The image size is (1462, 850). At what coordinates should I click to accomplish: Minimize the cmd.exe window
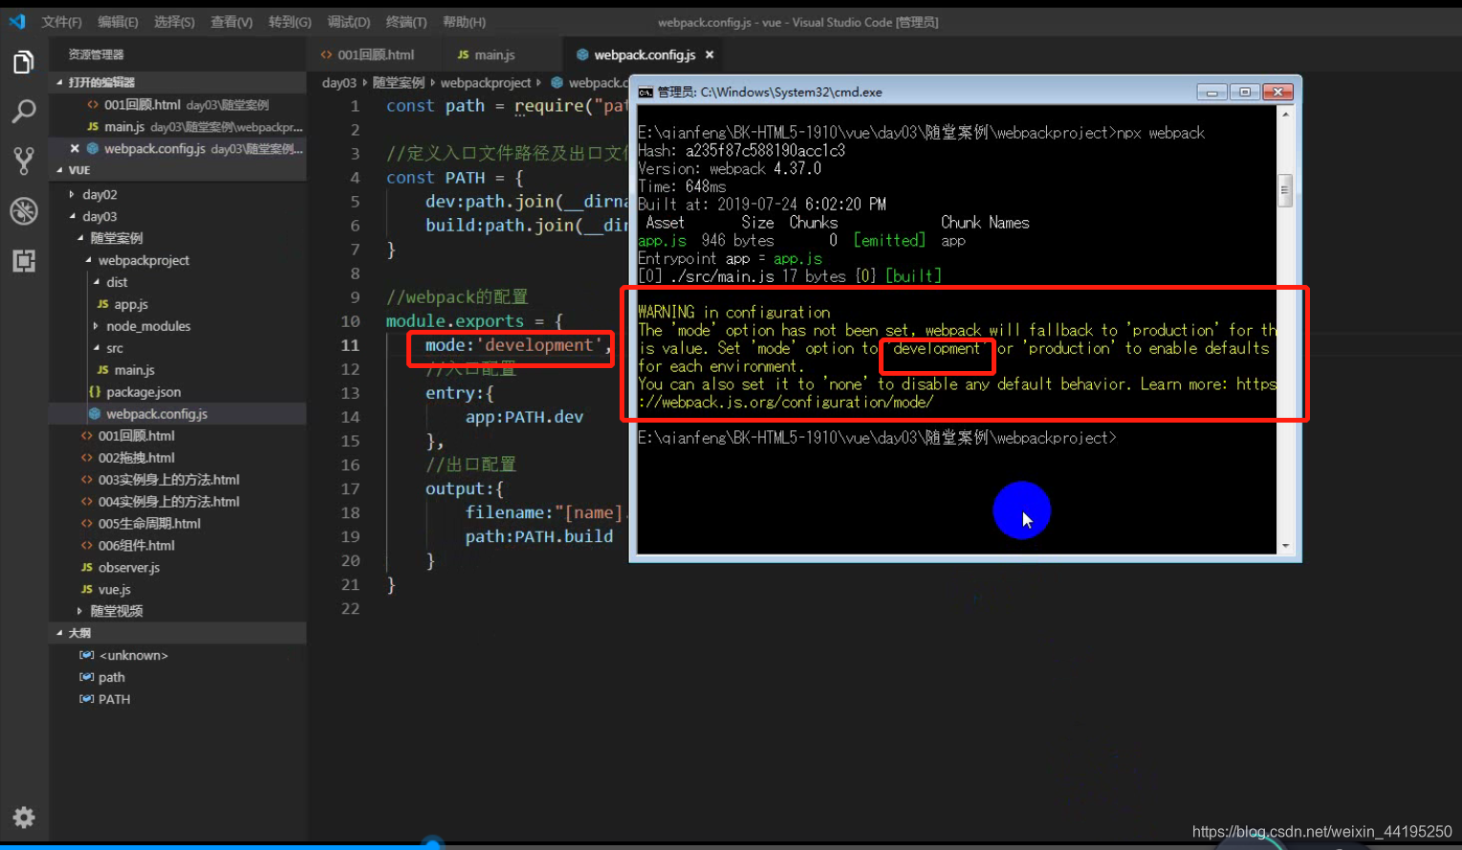point(1211,92)
